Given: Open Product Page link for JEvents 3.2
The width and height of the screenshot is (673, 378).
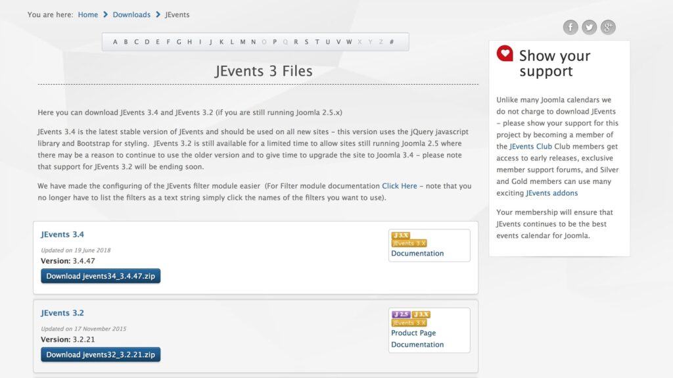Looking at the screenshot, I should pos(413,333).
